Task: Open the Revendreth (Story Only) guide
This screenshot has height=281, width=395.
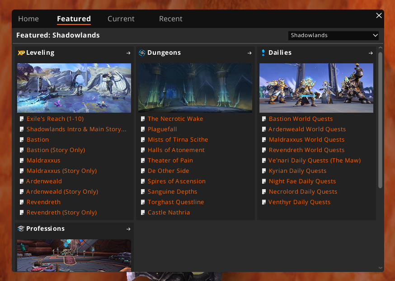Action: 62,213
